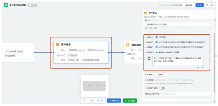Click the 客户ID input field

tap(178, 24)
